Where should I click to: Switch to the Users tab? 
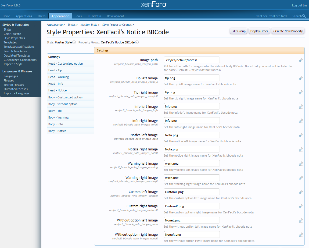pos(42,16)
